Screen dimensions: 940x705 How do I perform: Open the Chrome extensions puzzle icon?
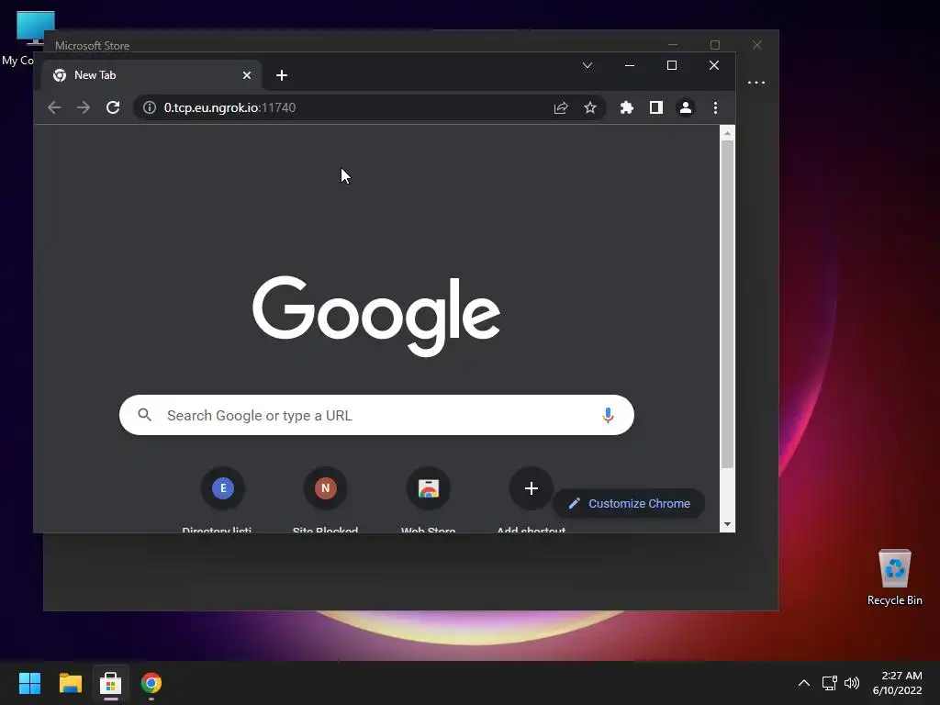click(626, 108)
